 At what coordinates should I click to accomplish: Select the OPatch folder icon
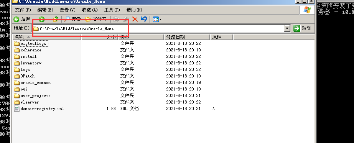tap(17, 76)
